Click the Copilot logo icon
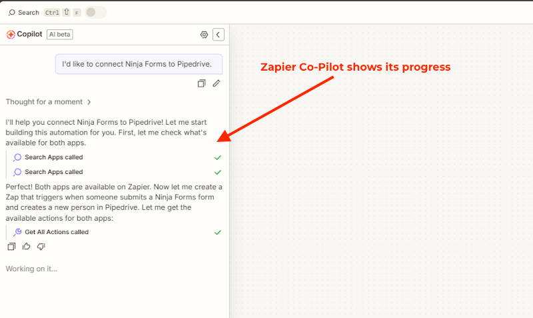The image size is (533, 318). point(11,35)
